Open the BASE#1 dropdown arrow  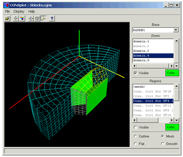[x=176, y=30]
